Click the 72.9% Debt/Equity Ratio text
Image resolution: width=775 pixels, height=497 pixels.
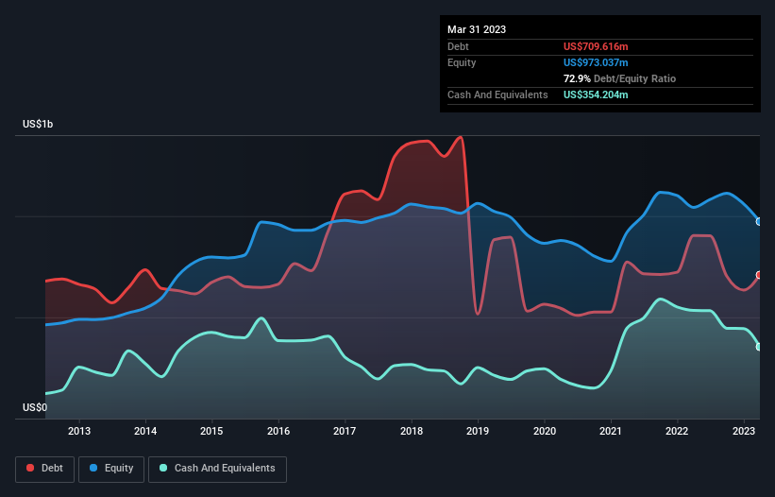tap(619, 78)
